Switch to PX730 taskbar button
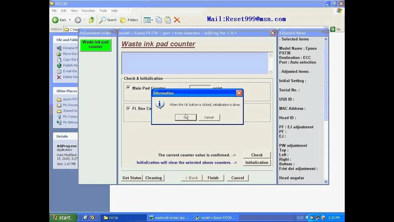394x222 pixels. 123,218
